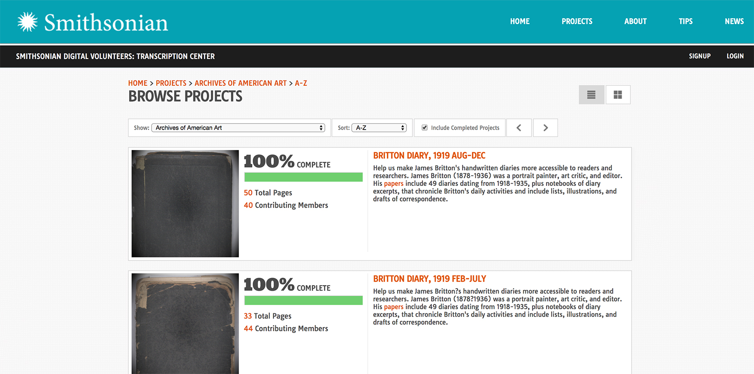
Task: Open Britton Diary, 1919 Aug-Dec project title
Action: pos(429,155)
